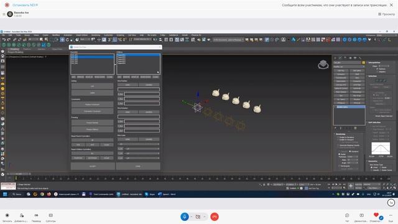
Task: Toggle the 3D Snaps icon
Action: pos(109,40)
